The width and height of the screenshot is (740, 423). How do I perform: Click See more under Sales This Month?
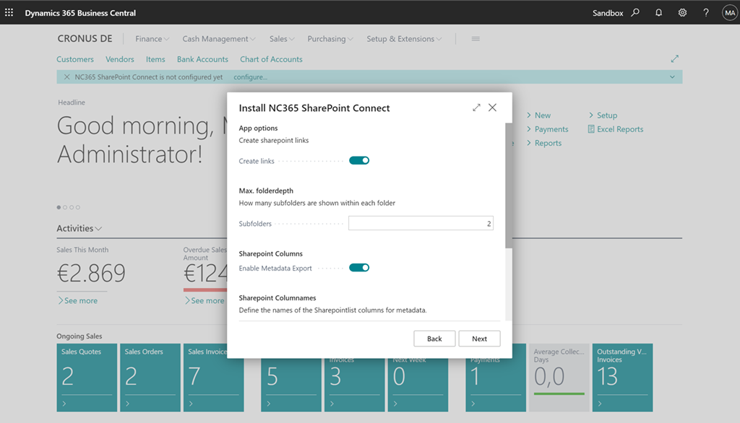(77, 300)
